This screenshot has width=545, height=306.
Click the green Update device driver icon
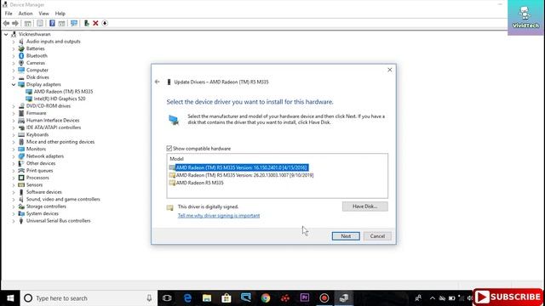(87, 23)
